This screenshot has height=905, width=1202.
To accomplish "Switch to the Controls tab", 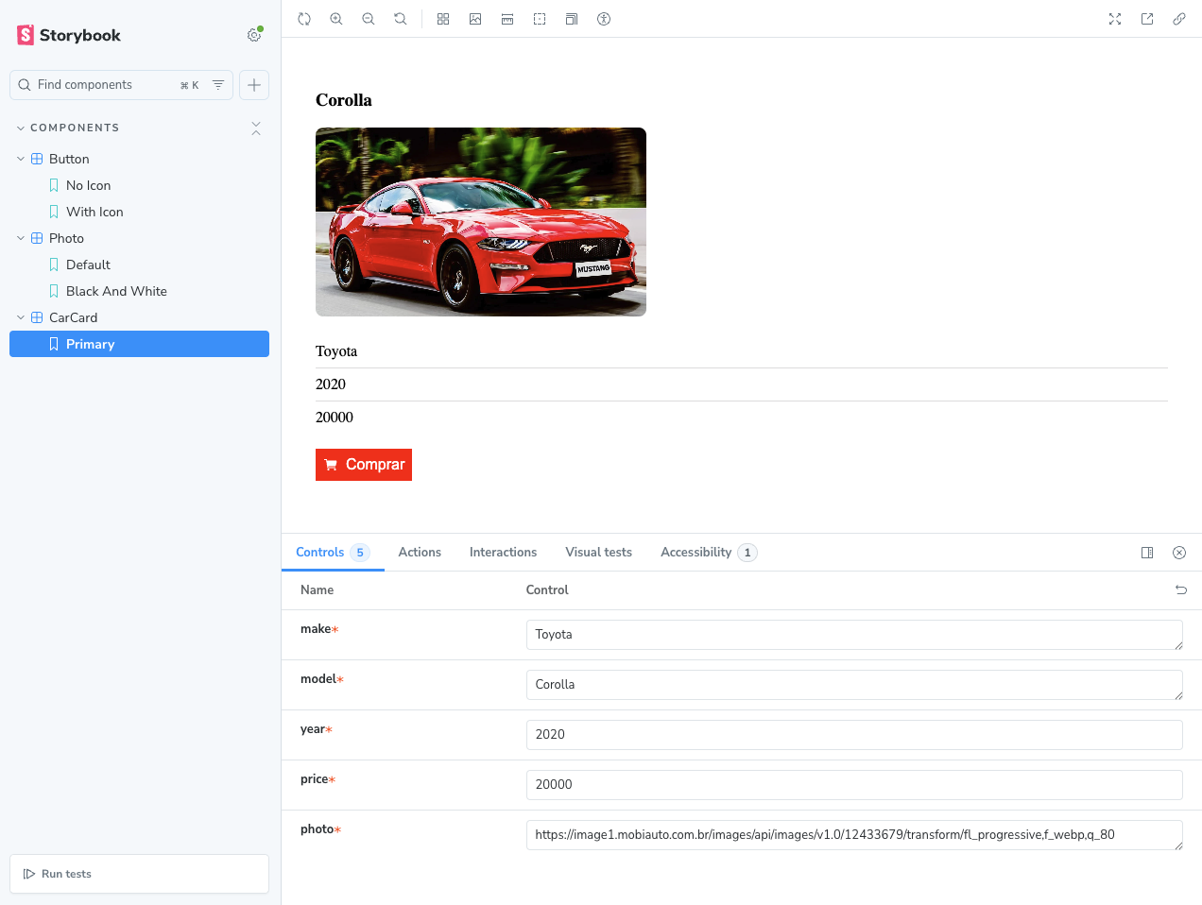I will coord(333,553).
